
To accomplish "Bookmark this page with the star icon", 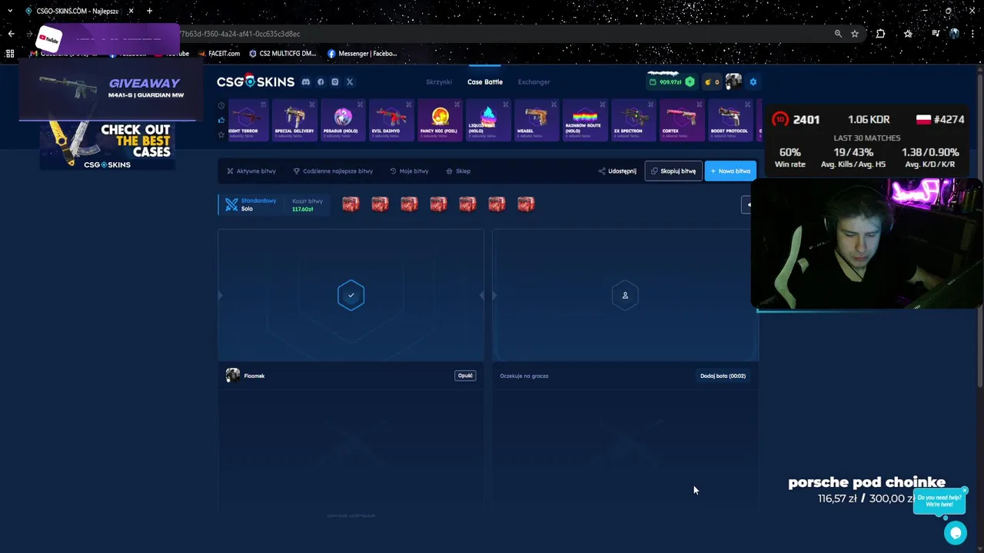I will 854,34.
